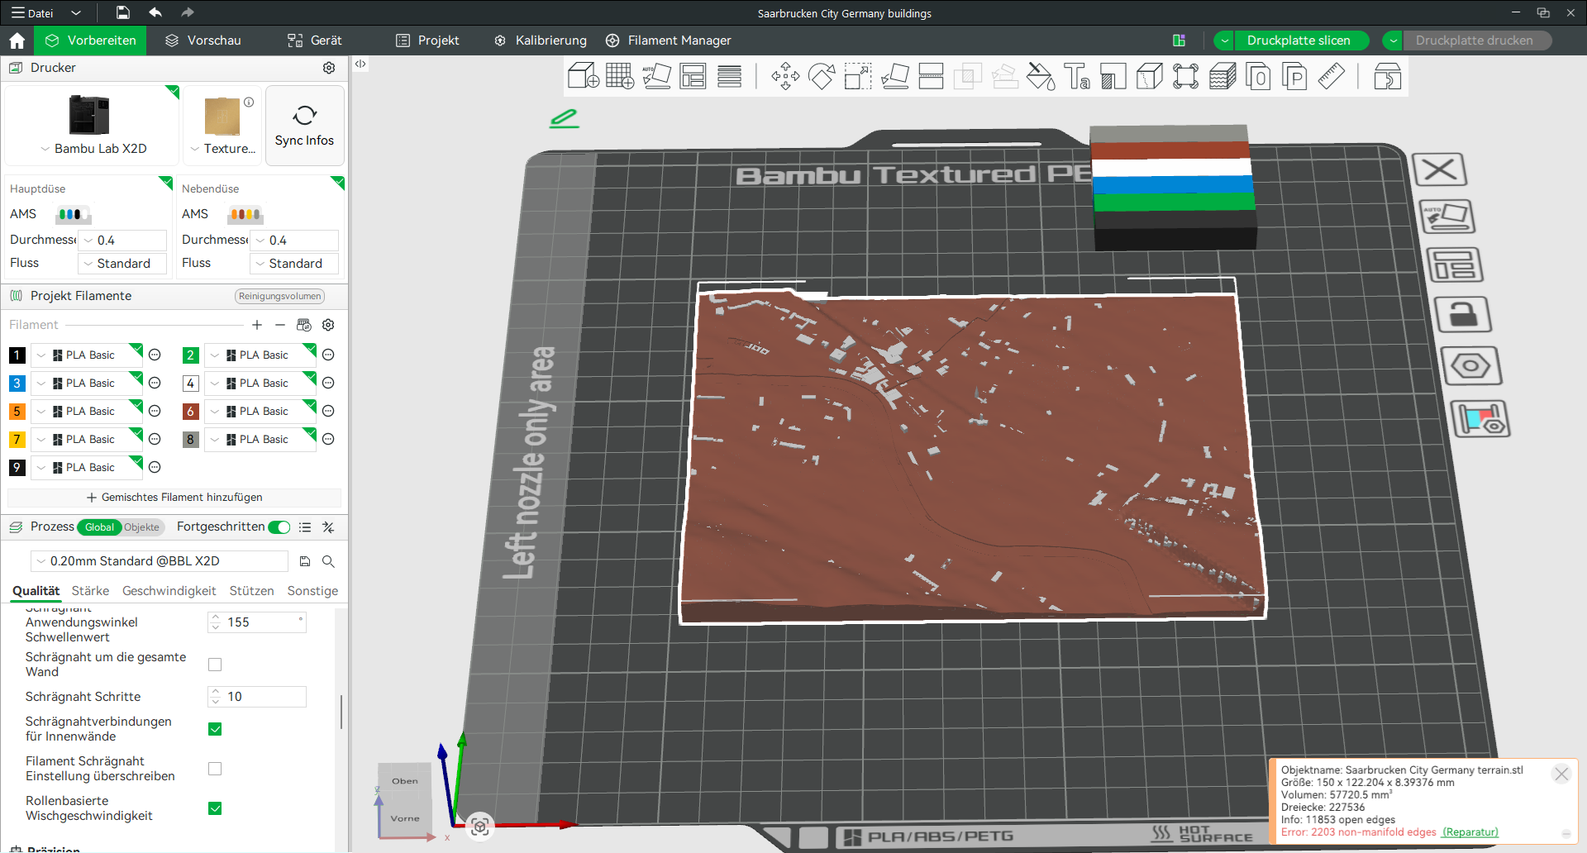
Task: Select the Move tool
Action: pyautogui.click(x=785, y=76)
